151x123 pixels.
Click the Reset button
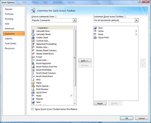(x=100, y=103)
